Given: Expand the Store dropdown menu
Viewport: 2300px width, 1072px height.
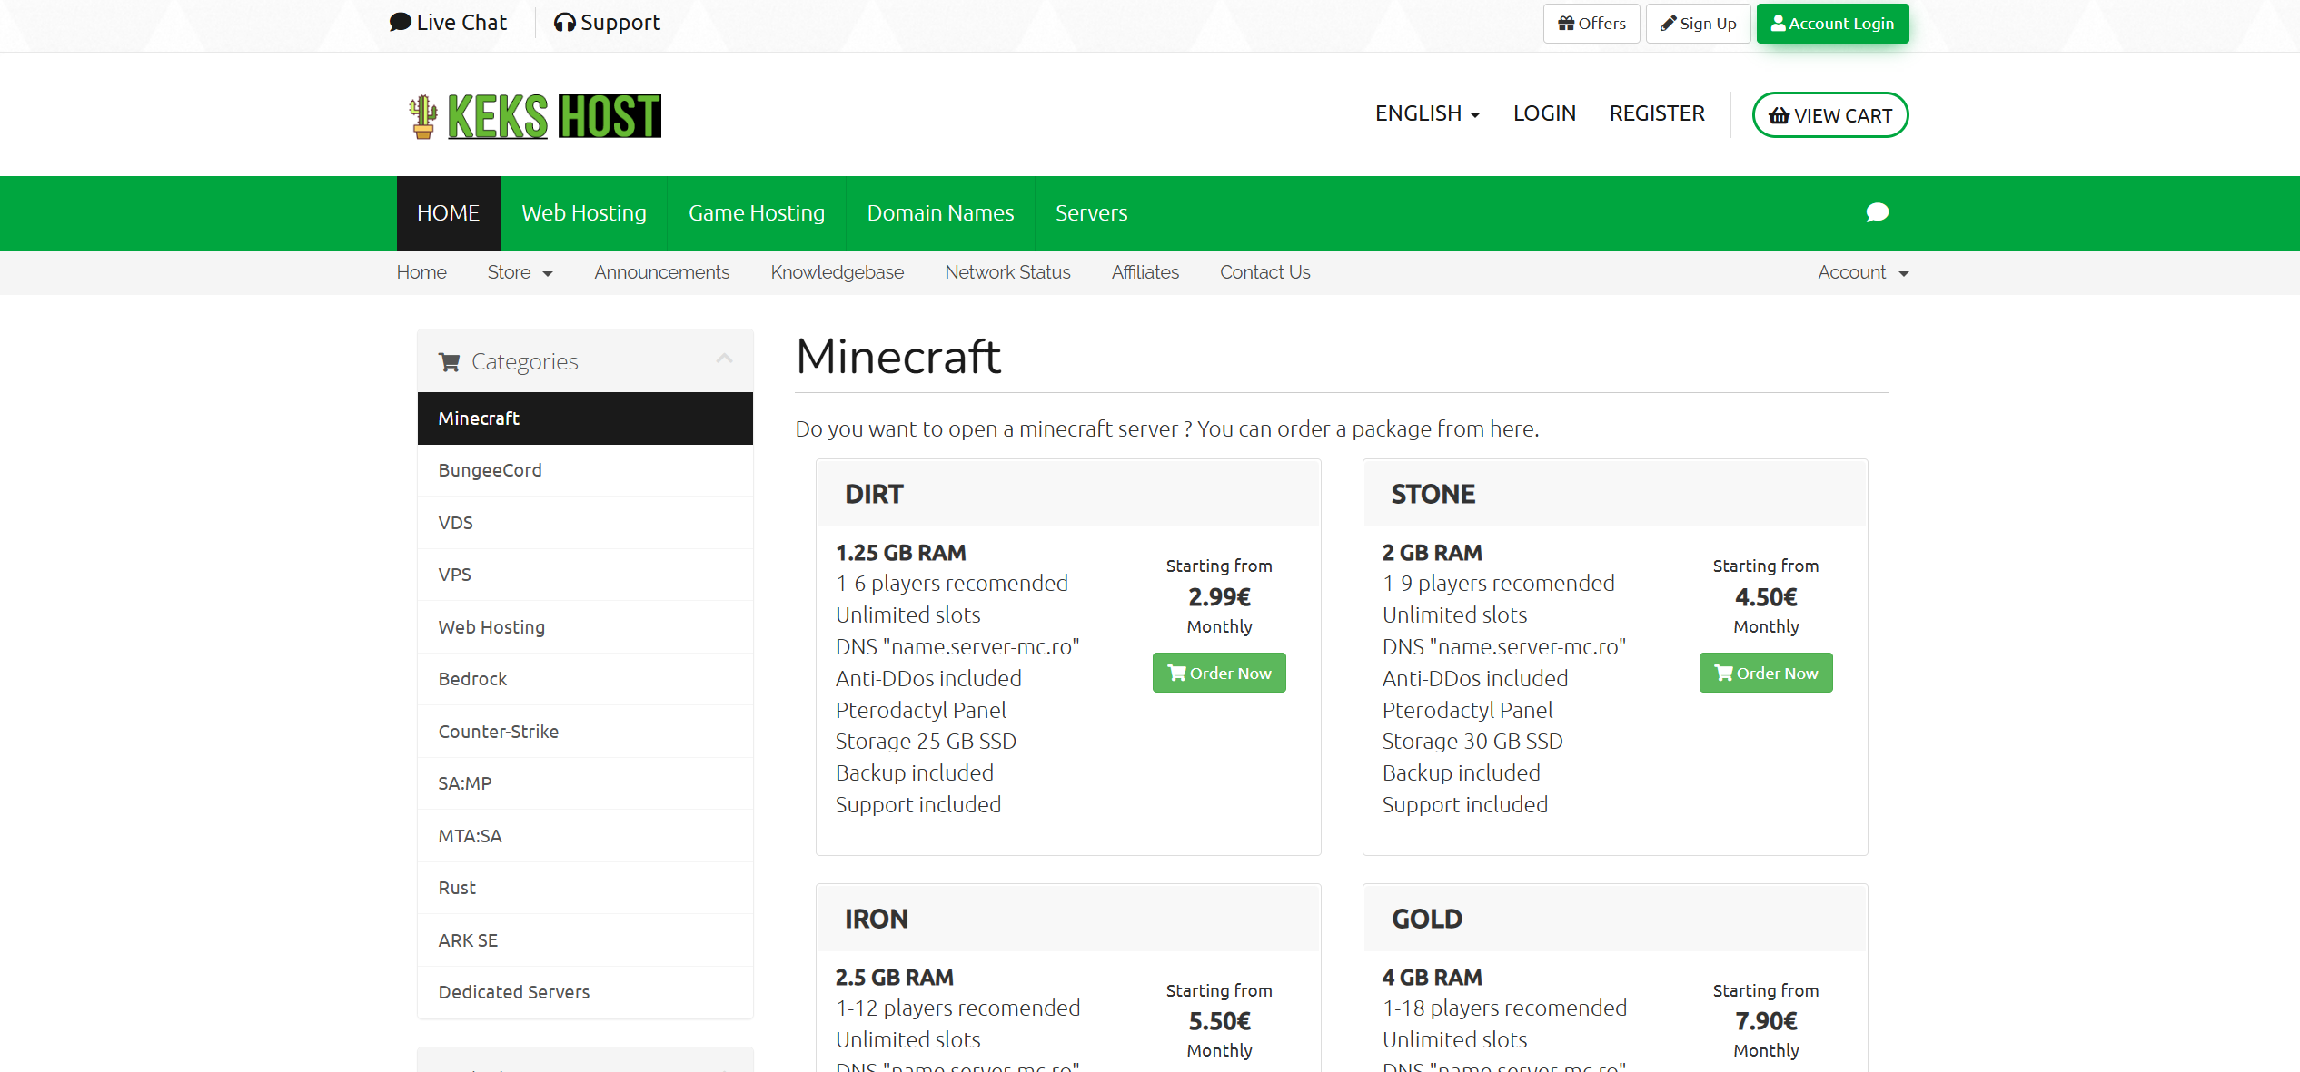Looking at the screenshot, I should [x=520, y=272].
